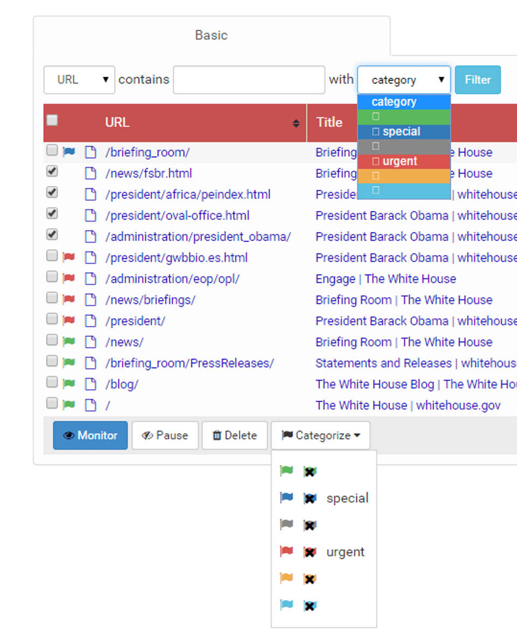Screen dimensions: 517x642
Task: Remove green flag in Categorize menu
Action: pyautogui.click(x=310, y=471)
